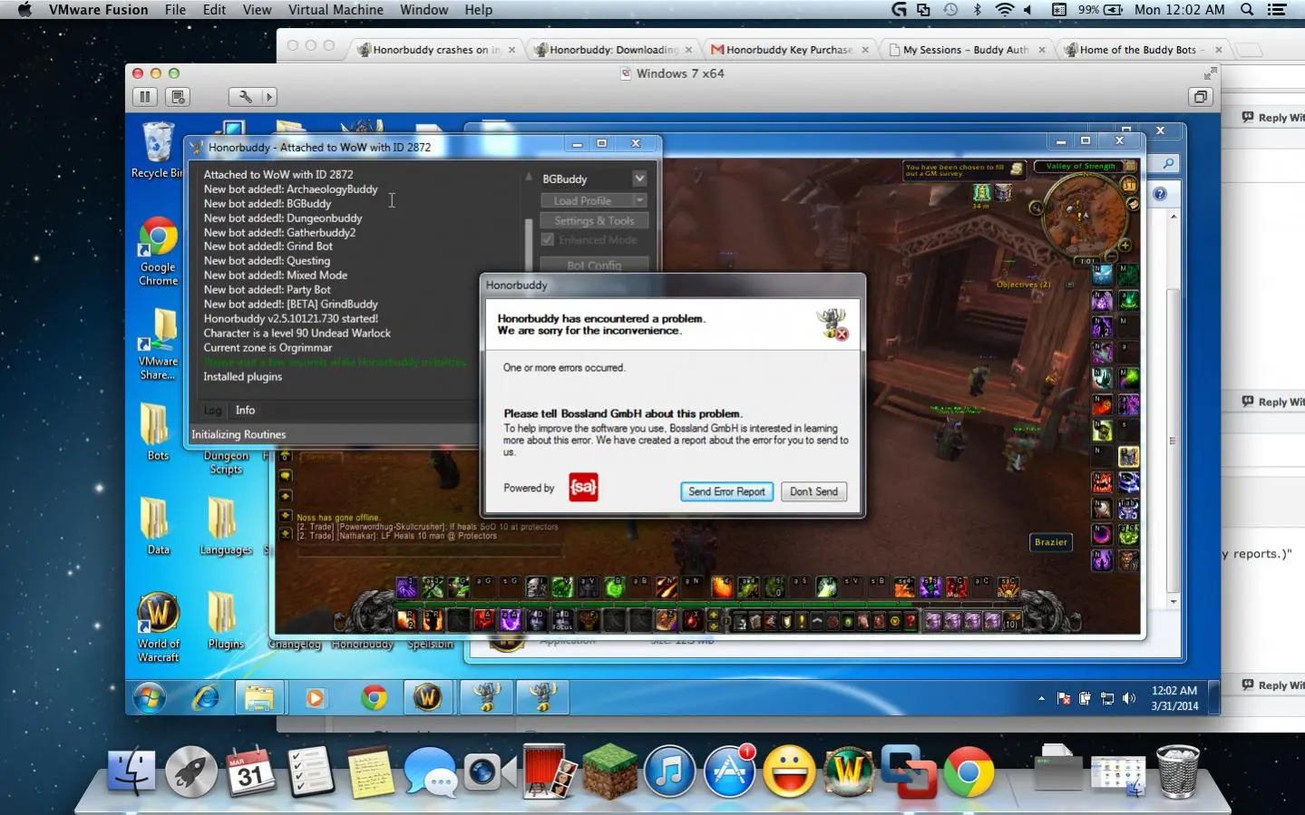Image resolution: width=1305 pixels, height=815 pixels.
Task: Select the Honorbuddy: Downloading Chrome tab
Action: click(x=614, y=50)
